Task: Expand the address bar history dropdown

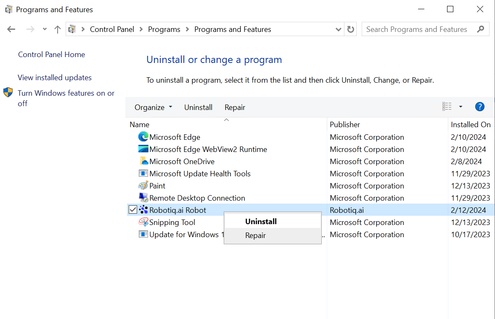Action: point(339,29)
